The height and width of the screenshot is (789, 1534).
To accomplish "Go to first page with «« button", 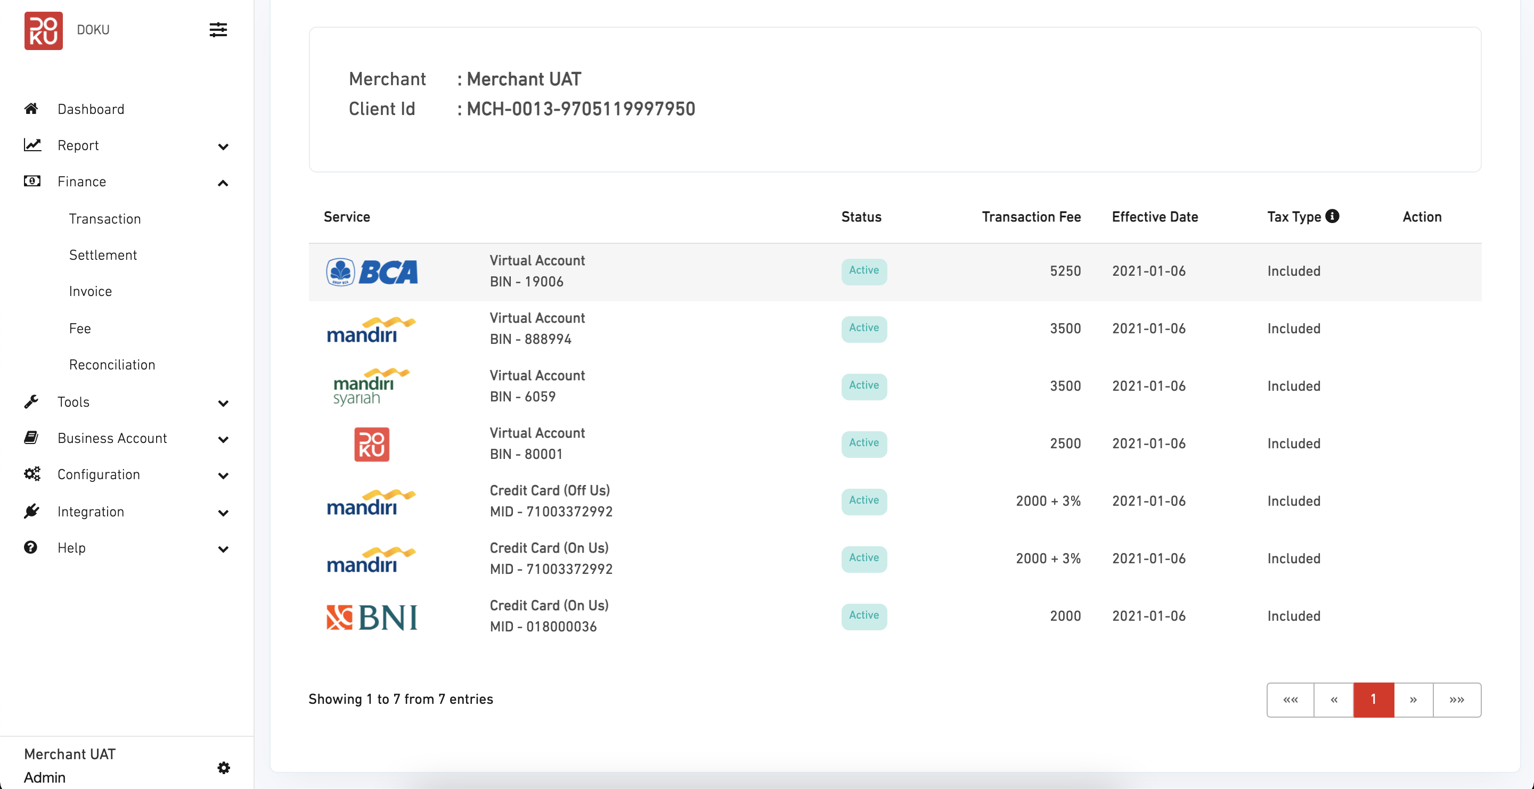I will point(1291,700).
